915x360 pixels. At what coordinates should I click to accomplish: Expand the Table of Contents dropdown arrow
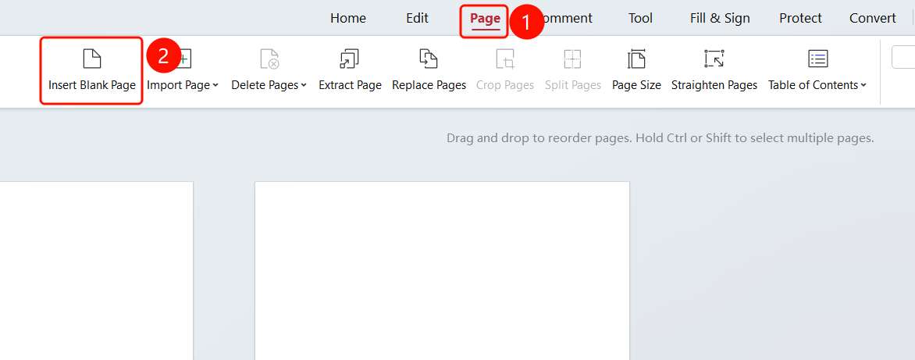[x=863, y=86]
